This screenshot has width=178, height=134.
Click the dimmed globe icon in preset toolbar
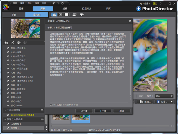(x=25, y=43)
